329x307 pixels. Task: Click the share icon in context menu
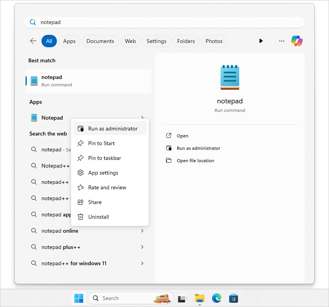[x=81, y=202]
